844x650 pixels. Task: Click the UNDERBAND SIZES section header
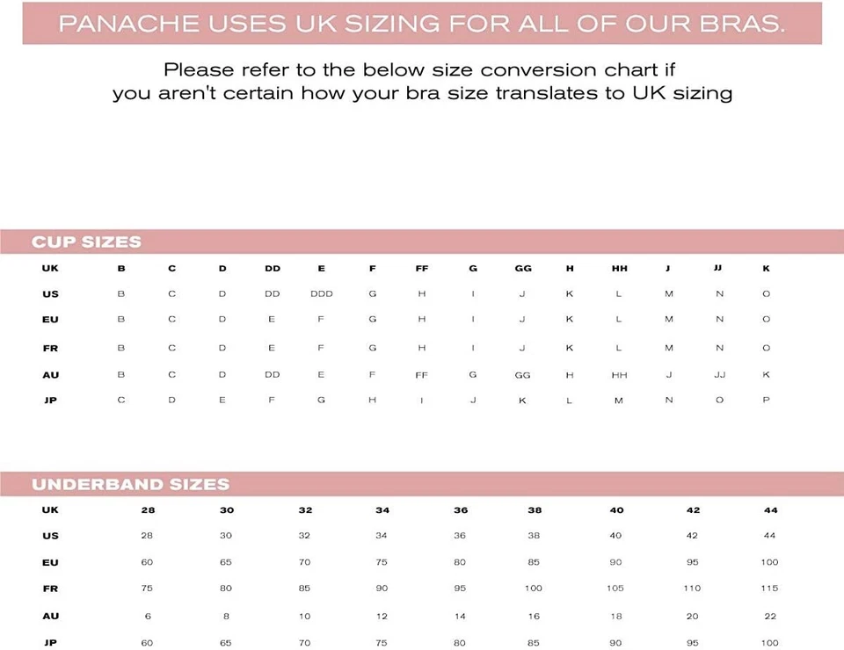(130, 484)
